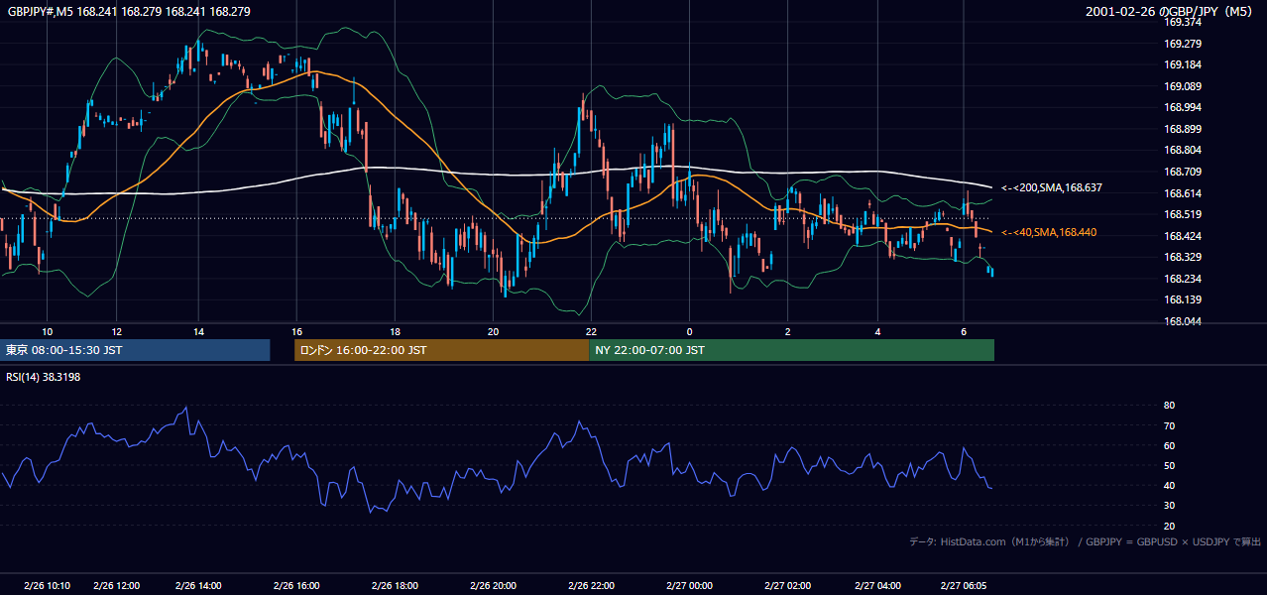Click price axis label 168.519
Image resolution: width=1267 pixels, height=595 pixels.
(x=1182, y=214)
